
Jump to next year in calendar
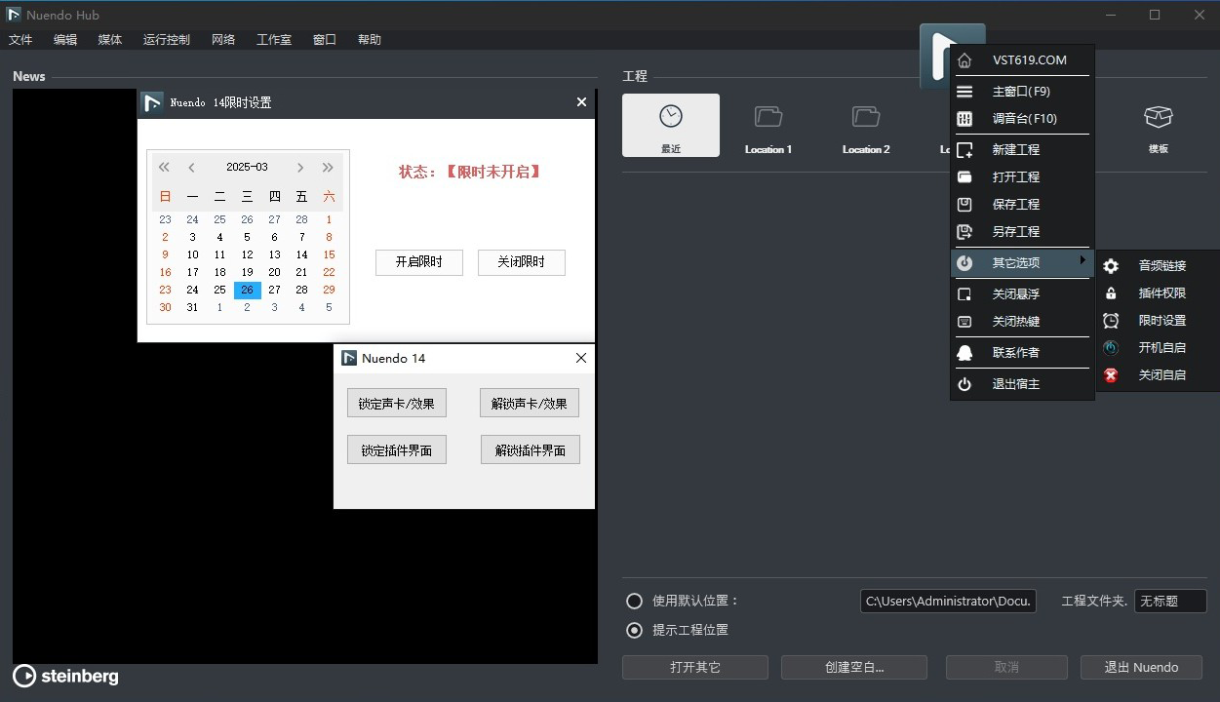[x=328, y=167]
